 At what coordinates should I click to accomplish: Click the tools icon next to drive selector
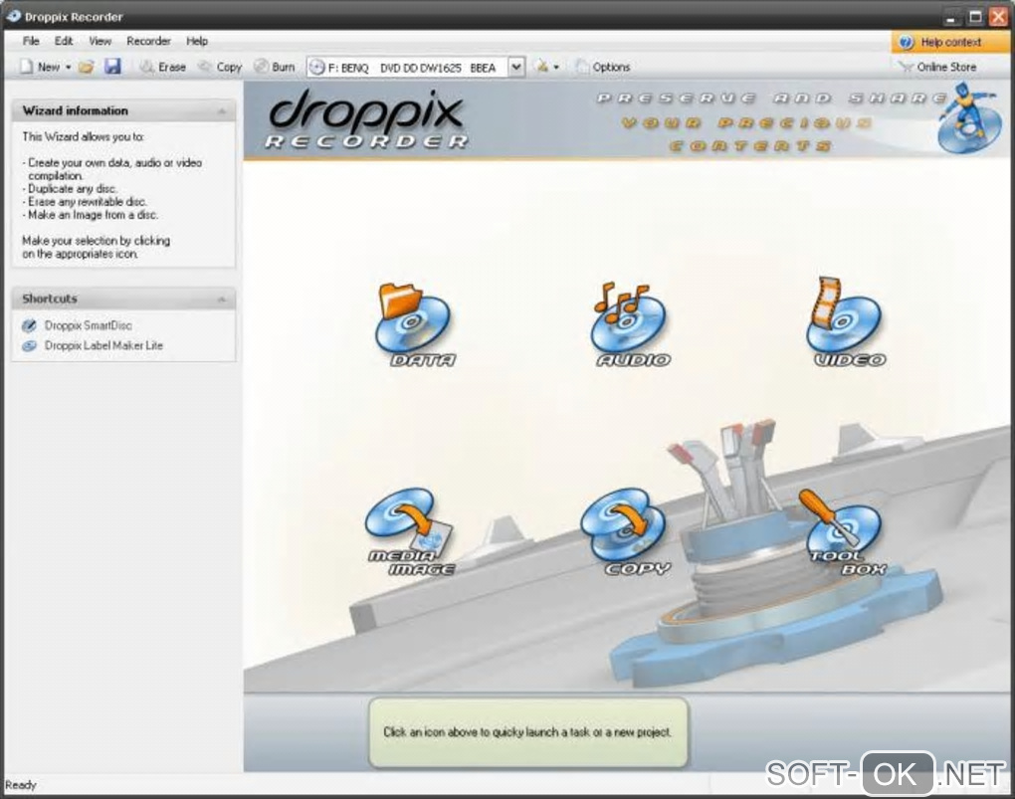click(x=541, y=67)
